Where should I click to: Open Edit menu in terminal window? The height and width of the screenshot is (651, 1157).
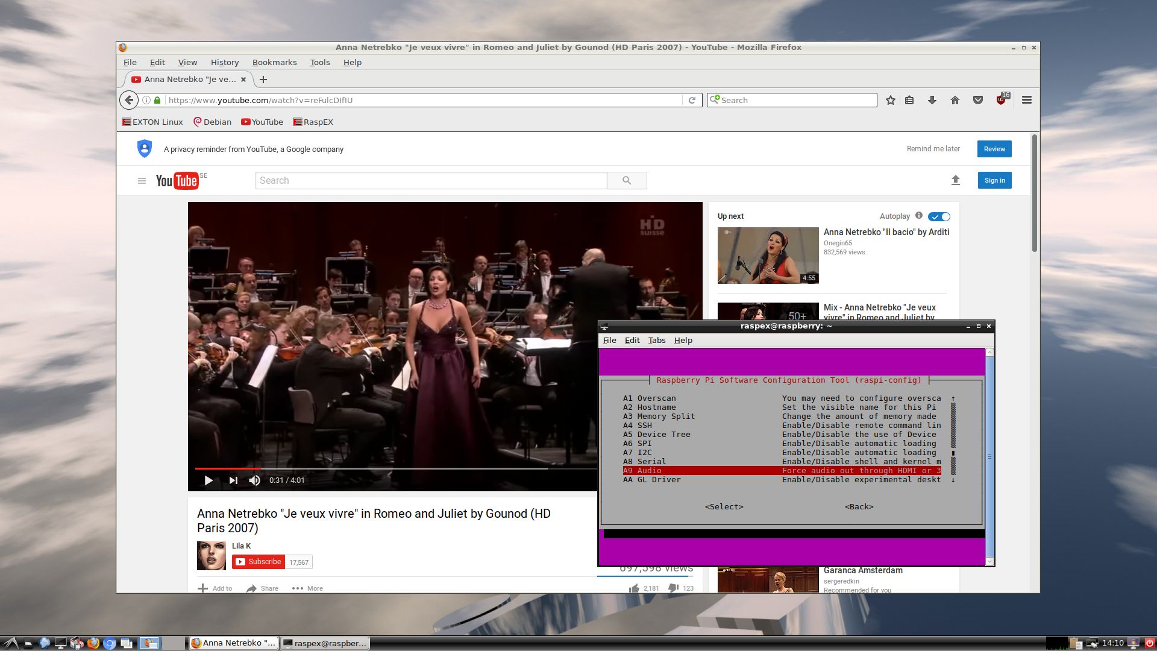[632, 340]
